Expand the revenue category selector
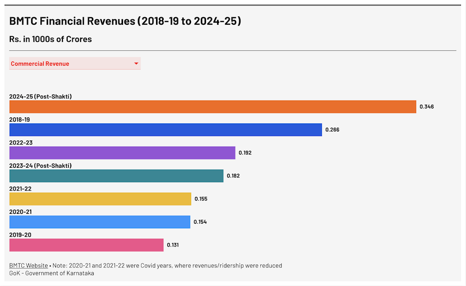Viewport: 466px width, 286px height. [75, 63]
